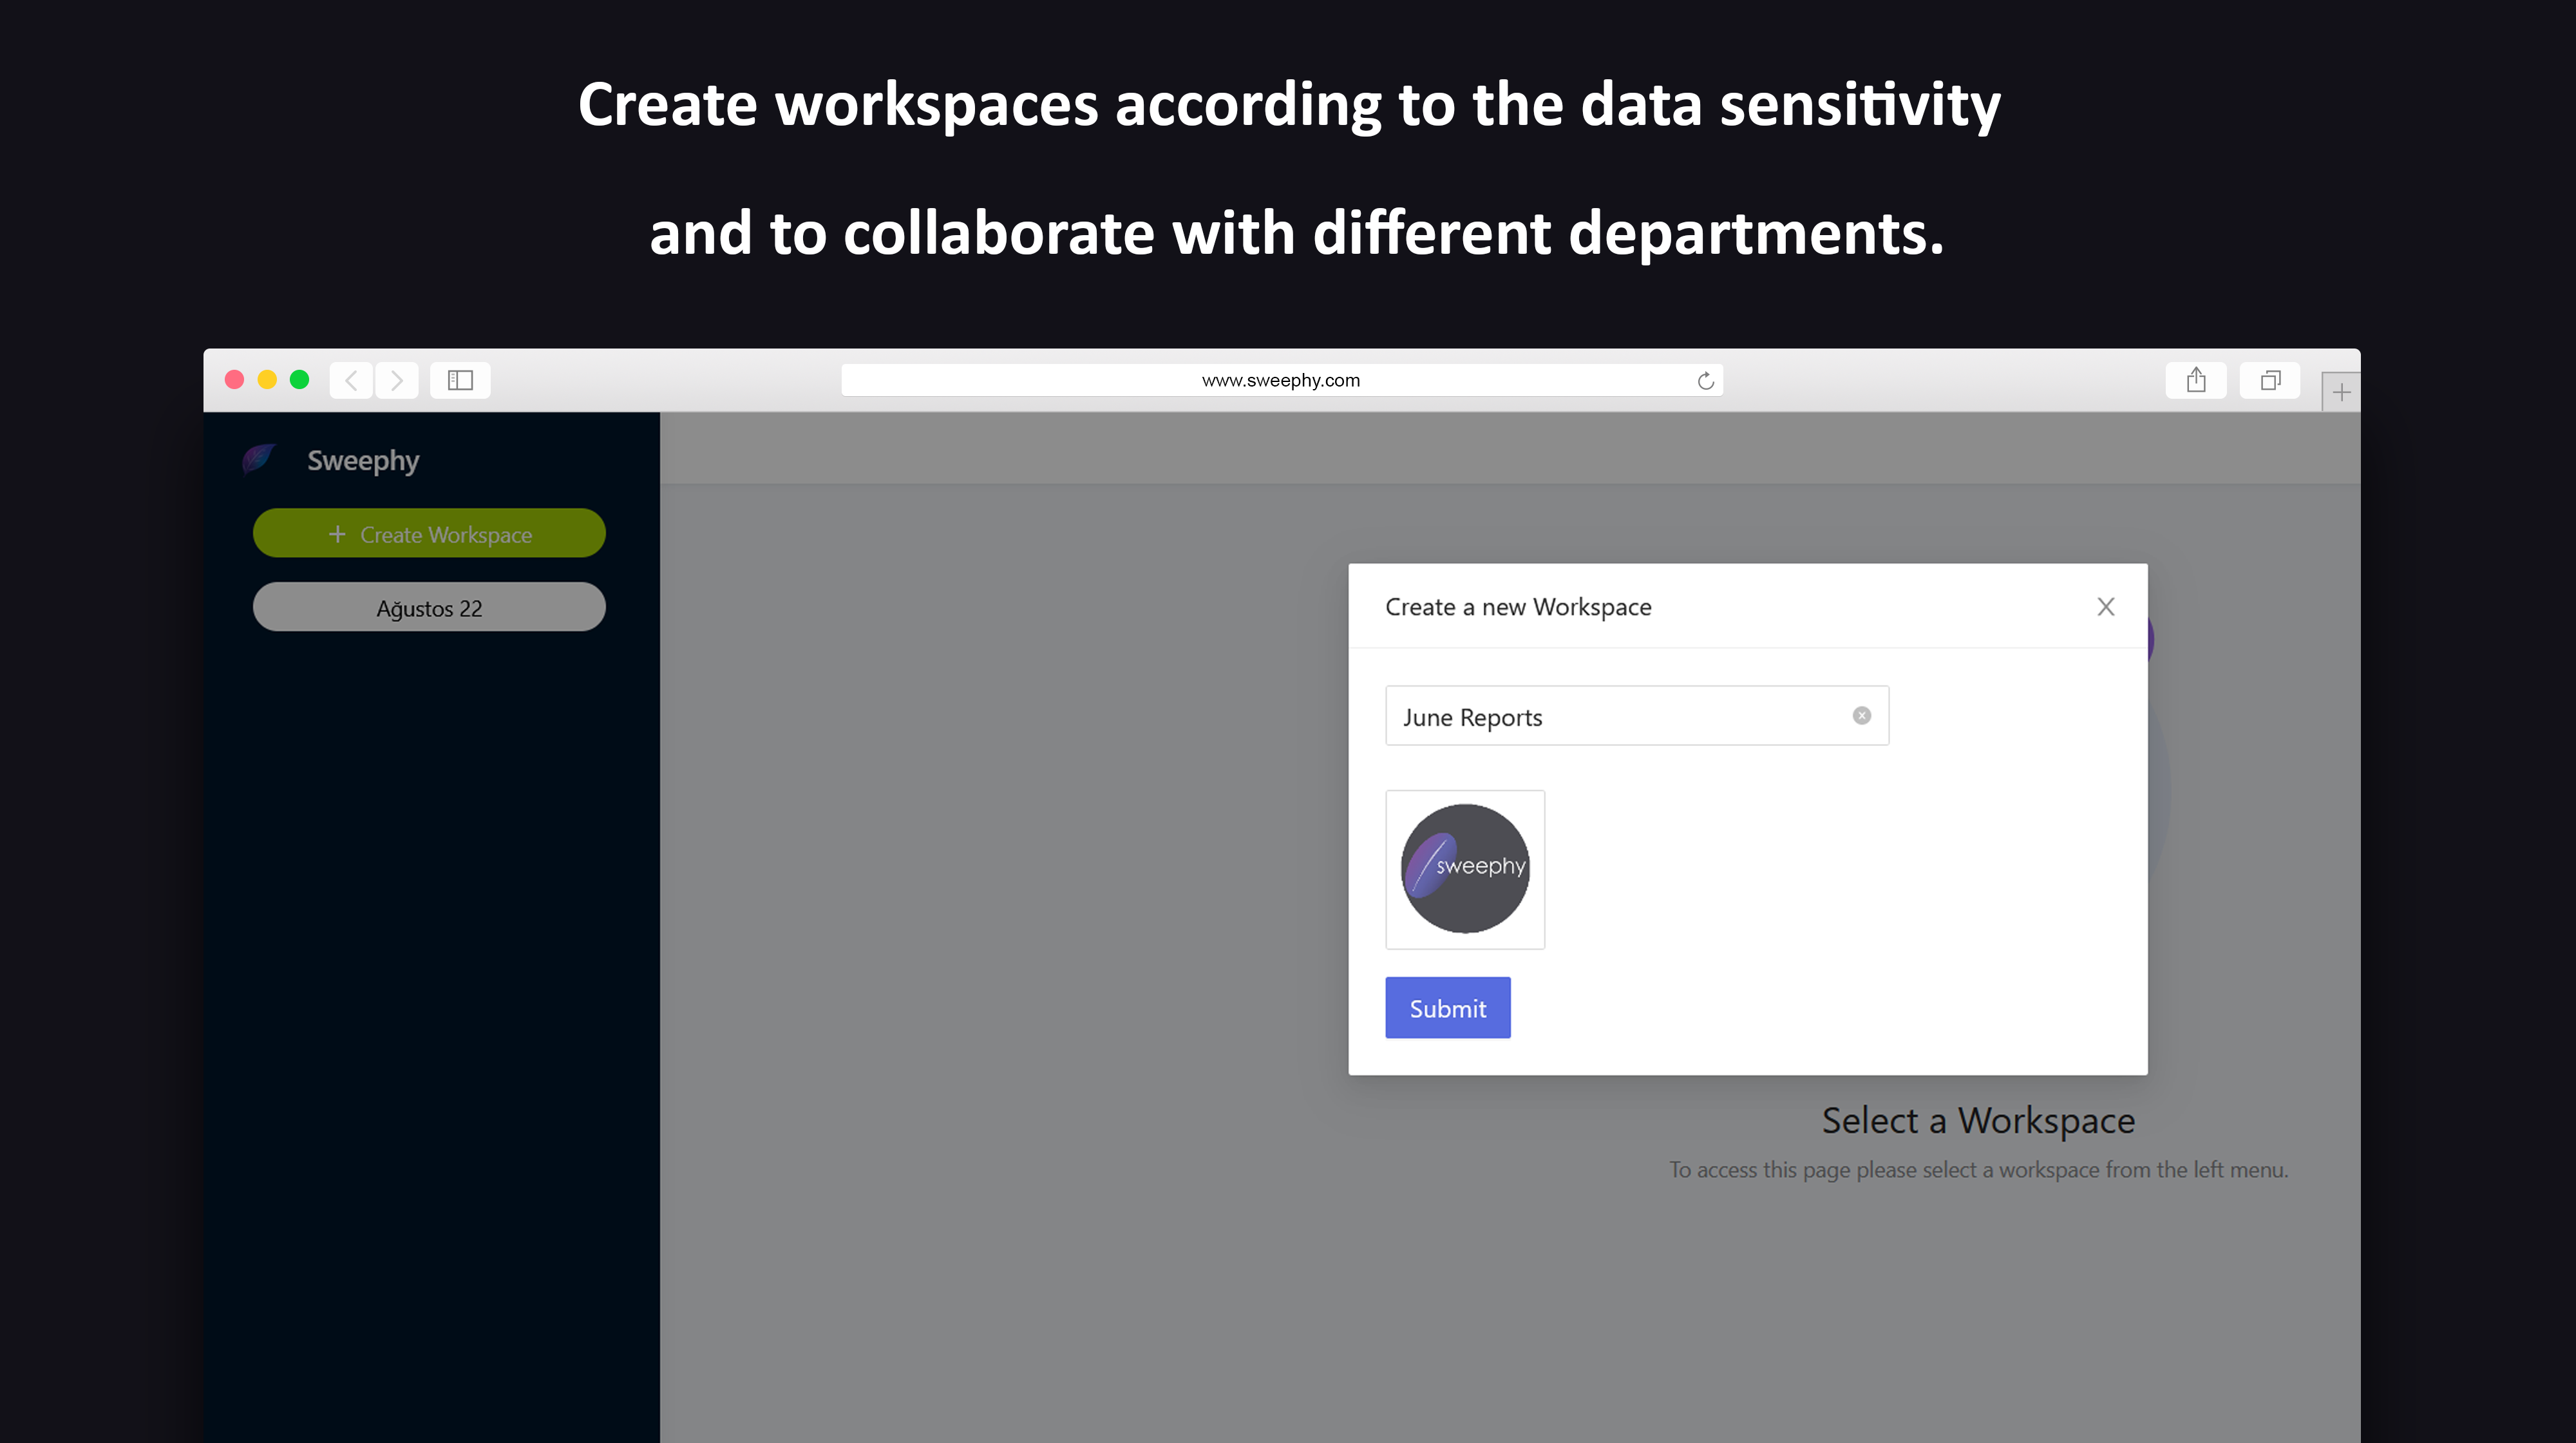Click the Select a Workspace heading
Viewport: 2576px width, 1443px height.
[1978, 1121]
